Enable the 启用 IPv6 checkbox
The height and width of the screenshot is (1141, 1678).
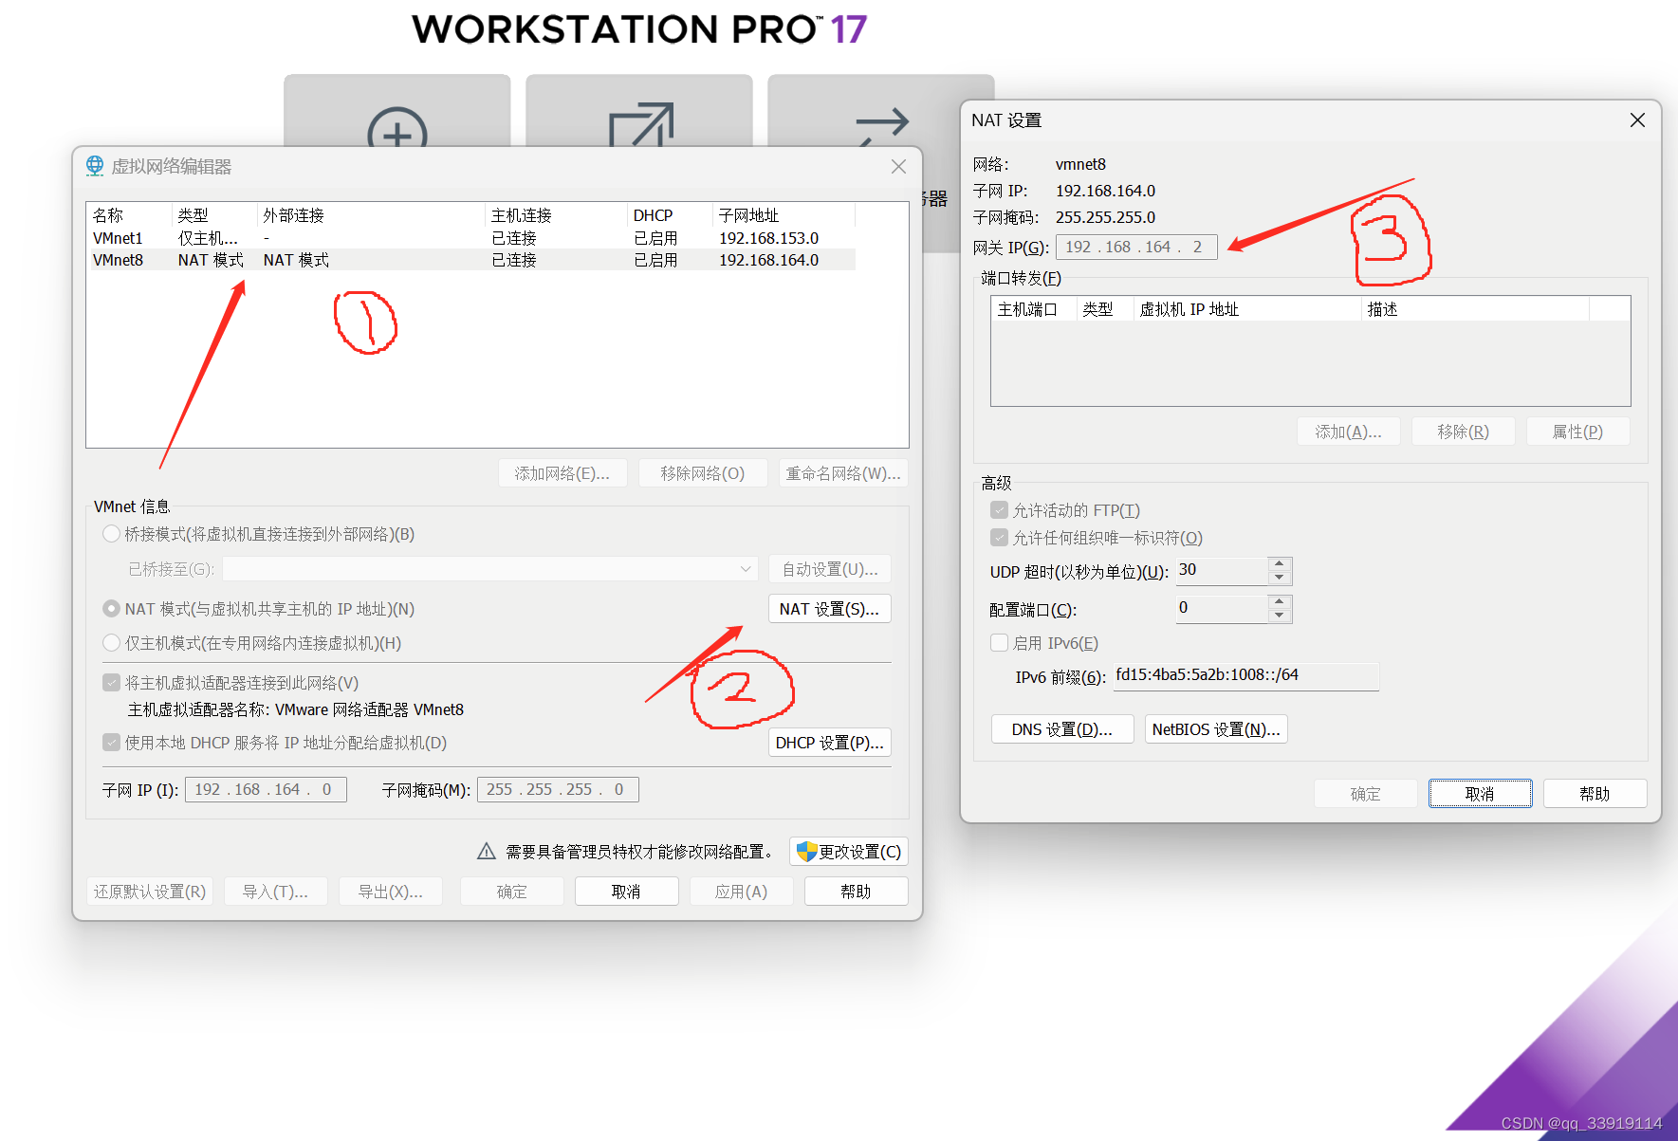[x=999, y=642]
